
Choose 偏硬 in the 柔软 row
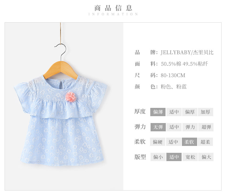[x=157, y=142]
